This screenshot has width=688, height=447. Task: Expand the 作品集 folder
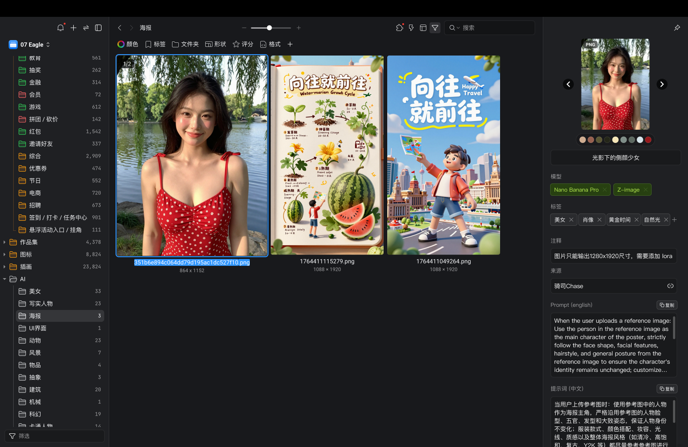tap(5, 242)
